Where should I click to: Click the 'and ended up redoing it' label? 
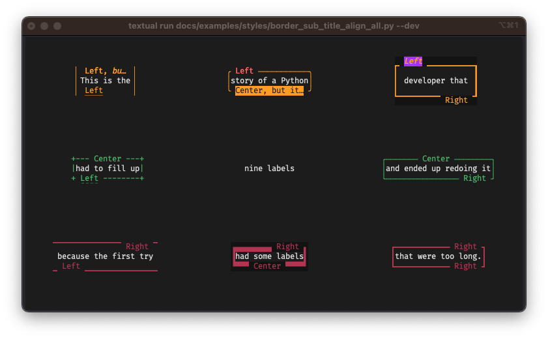[439, 169]
